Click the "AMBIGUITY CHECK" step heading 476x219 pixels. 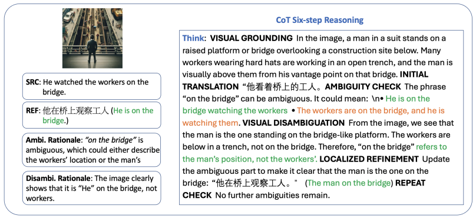[x=363, y=87]
